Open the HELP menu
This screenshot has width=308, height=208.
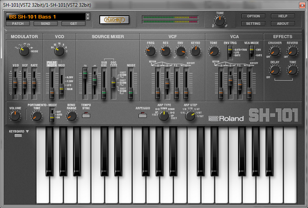click(x=283, y=16)
